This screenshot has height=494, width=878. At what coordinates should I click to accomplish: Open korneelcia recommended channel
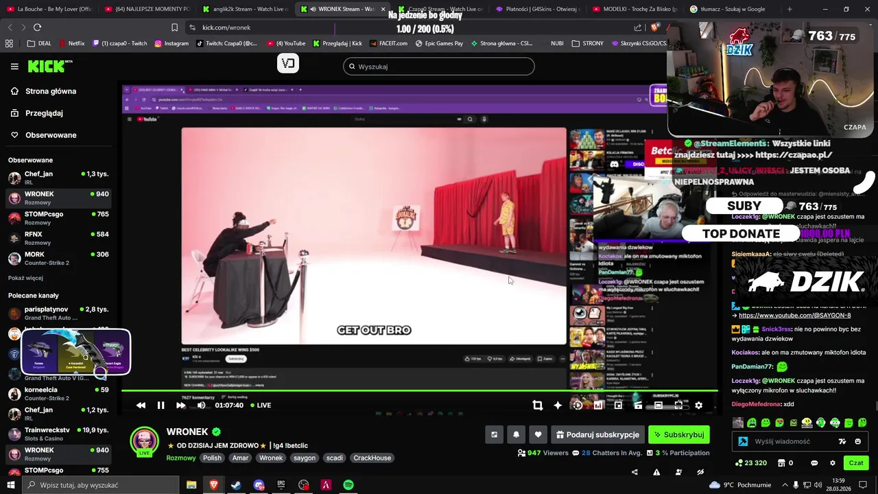coord(58,394)
